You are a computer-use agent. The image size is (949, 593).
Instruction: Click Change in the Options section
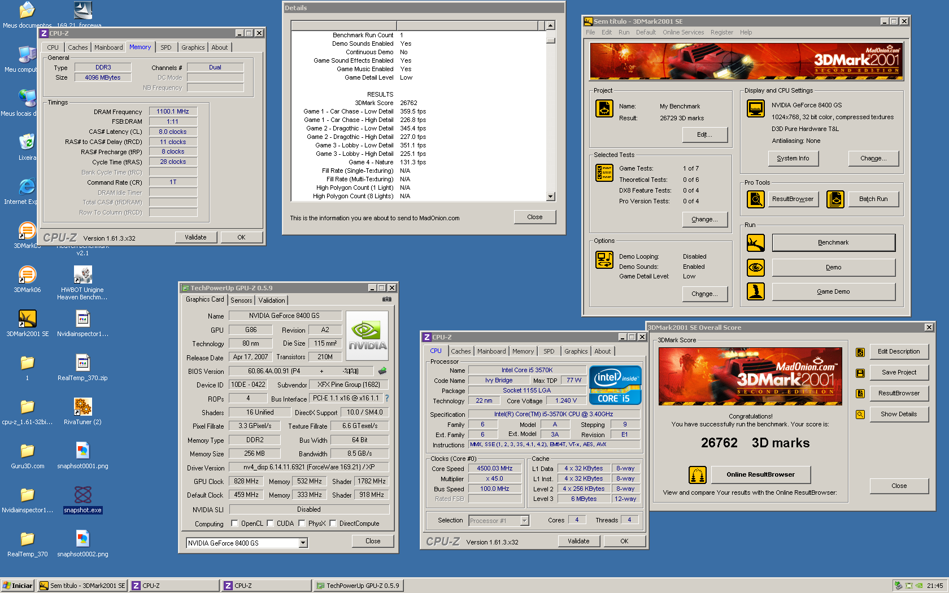click(704, 294)
